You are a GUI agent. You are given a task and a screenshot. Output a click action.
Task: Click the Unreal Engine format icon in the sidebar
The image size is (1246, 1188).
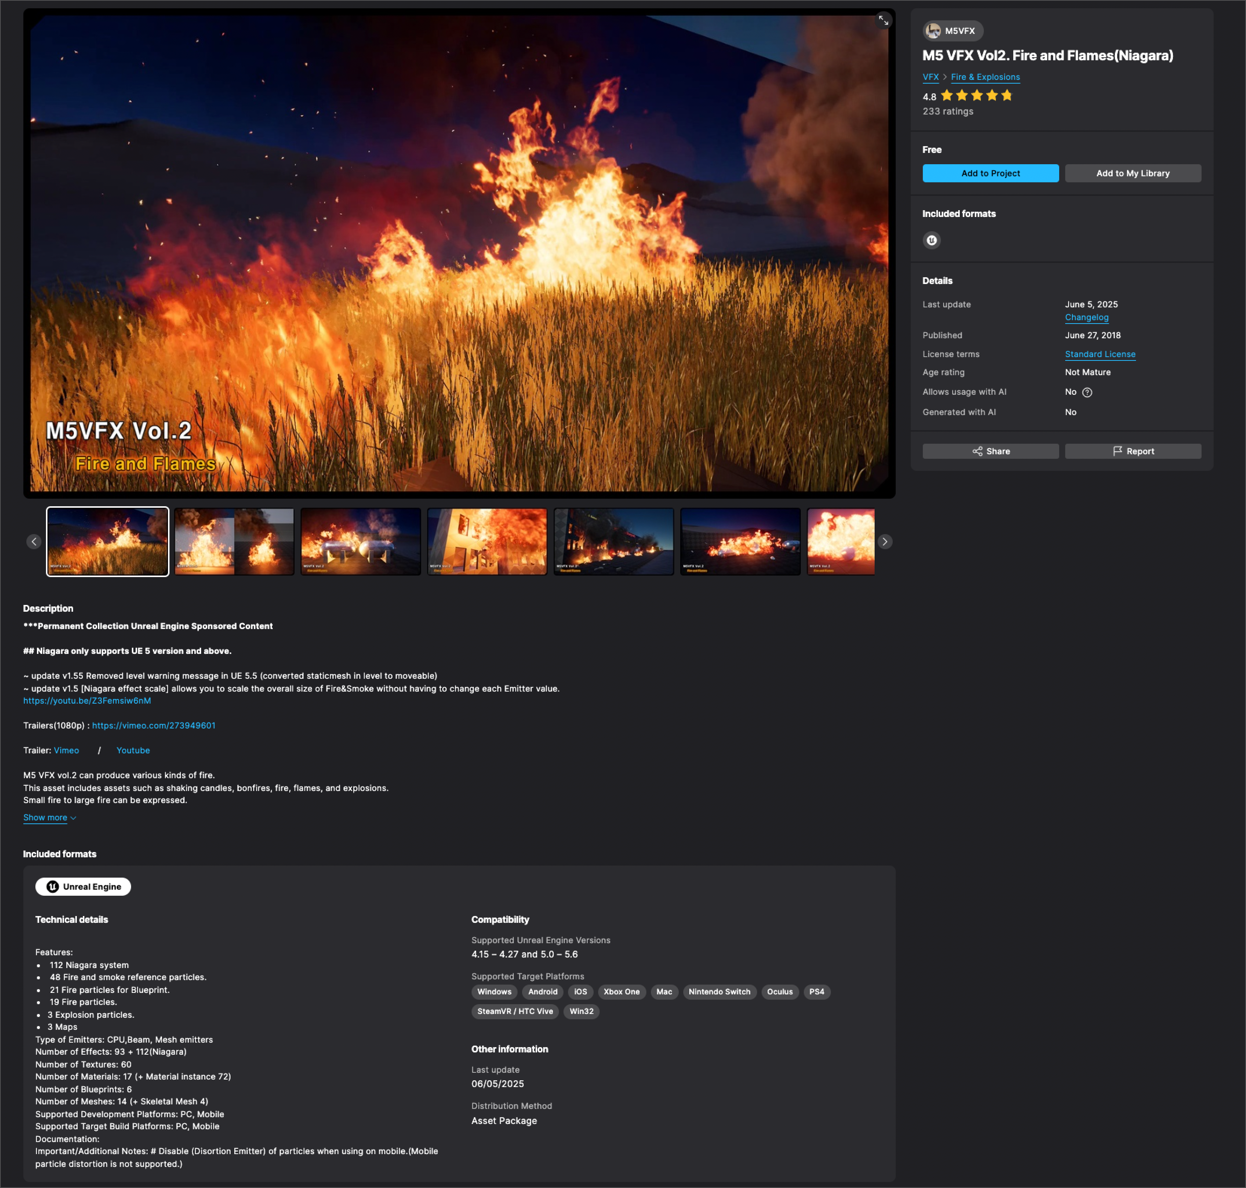coord(931,240)
